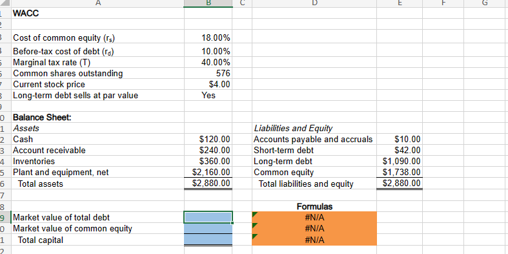Click the $2,160.00 plant and equipment value
508x254 pixels.
pyautogui.click(x=208, y=172)
